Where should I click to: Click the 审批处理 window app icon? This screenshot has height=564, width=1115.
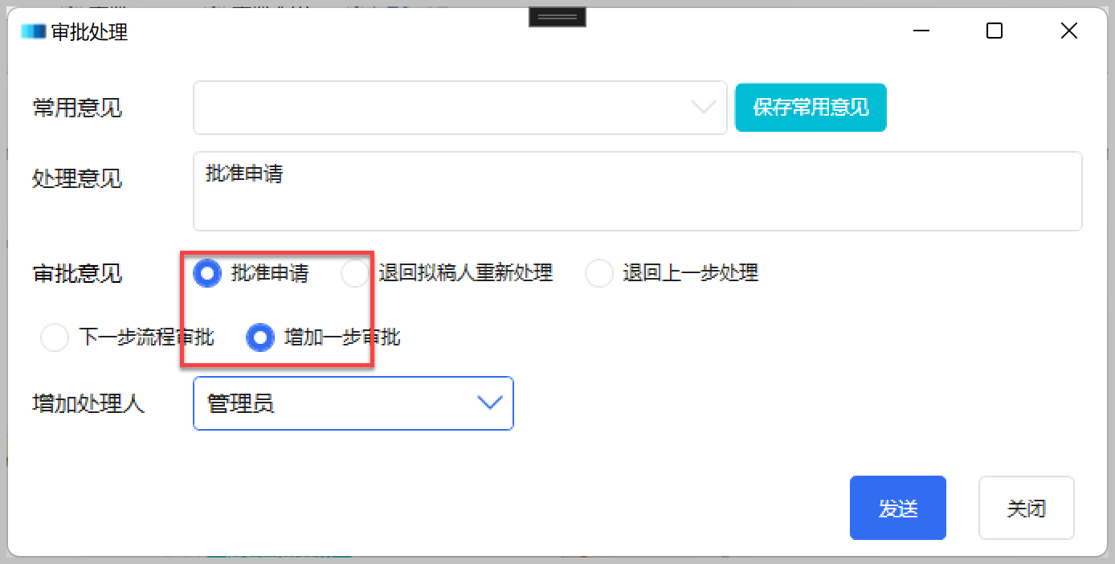pyautogui.click(x=34, y=31)
